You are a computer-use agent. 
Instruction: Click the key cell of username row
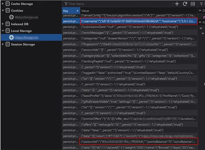[71, 21]
